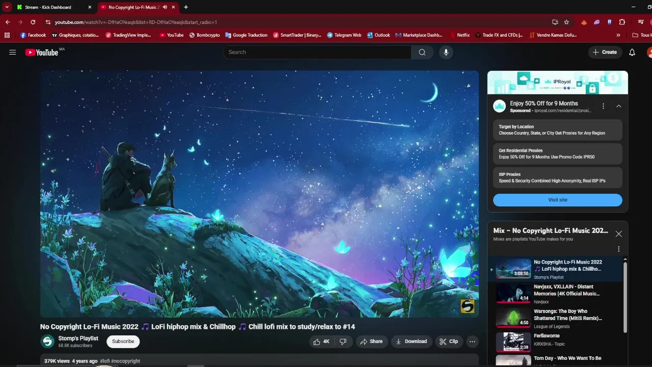Open the Mix playlist options menu
Screen dimensions: 652x367
619,249
